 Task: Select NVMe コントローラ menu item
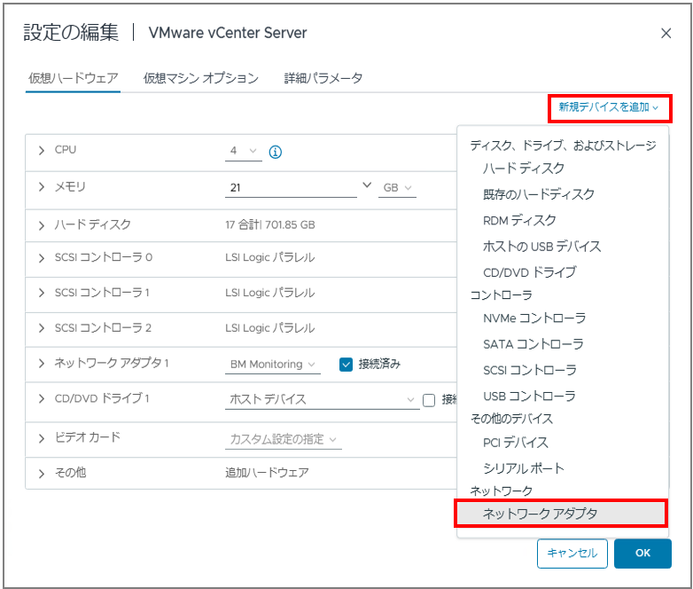point(534,318)
